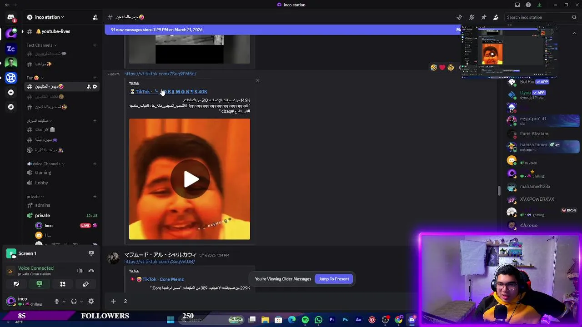Open Pinterest taskbar icon
This screenshot has width=582, height=327.
(372, 320)
